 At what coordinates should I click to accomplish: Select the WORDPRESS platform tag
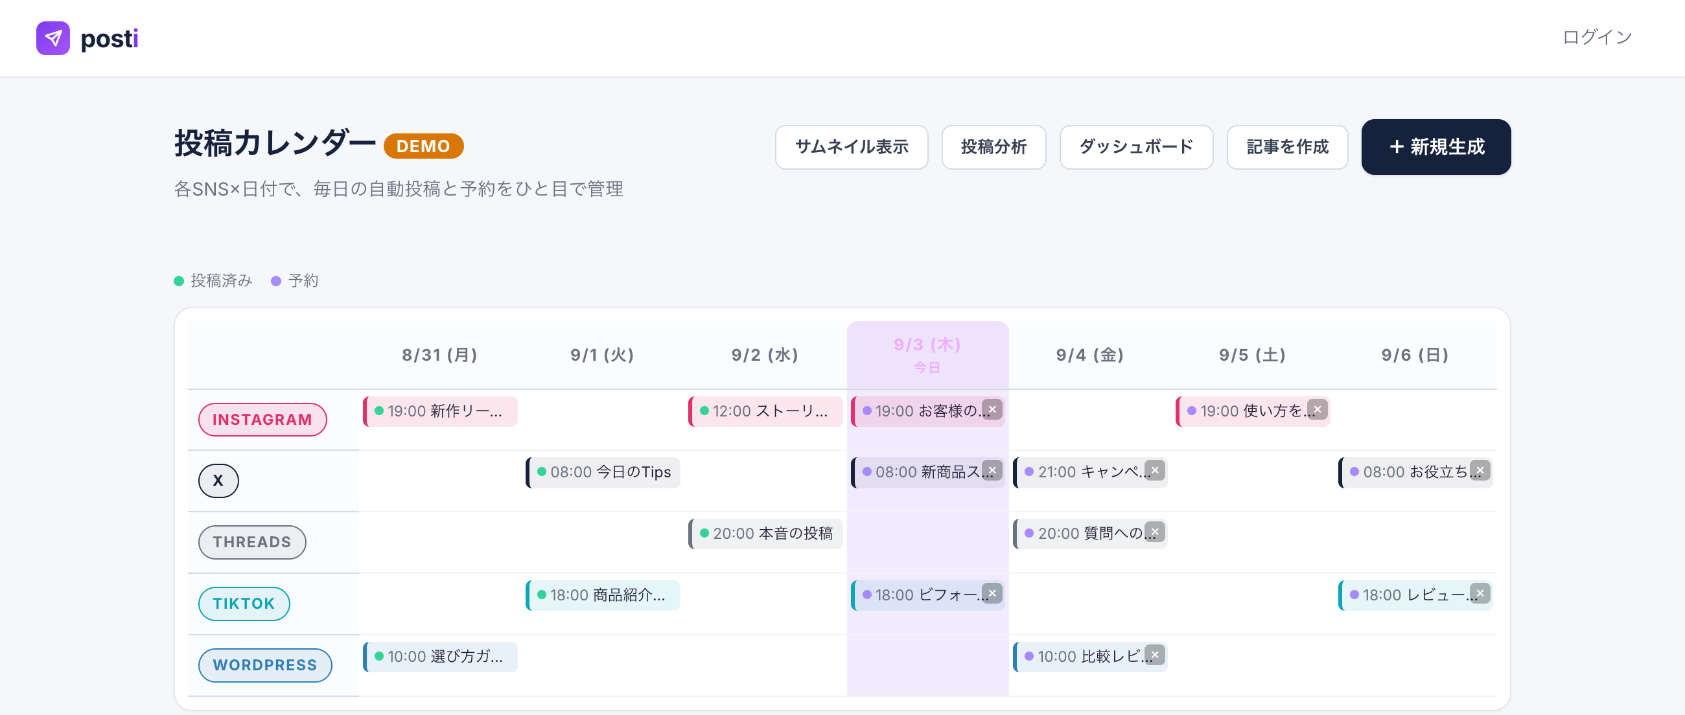click(265, 665)
